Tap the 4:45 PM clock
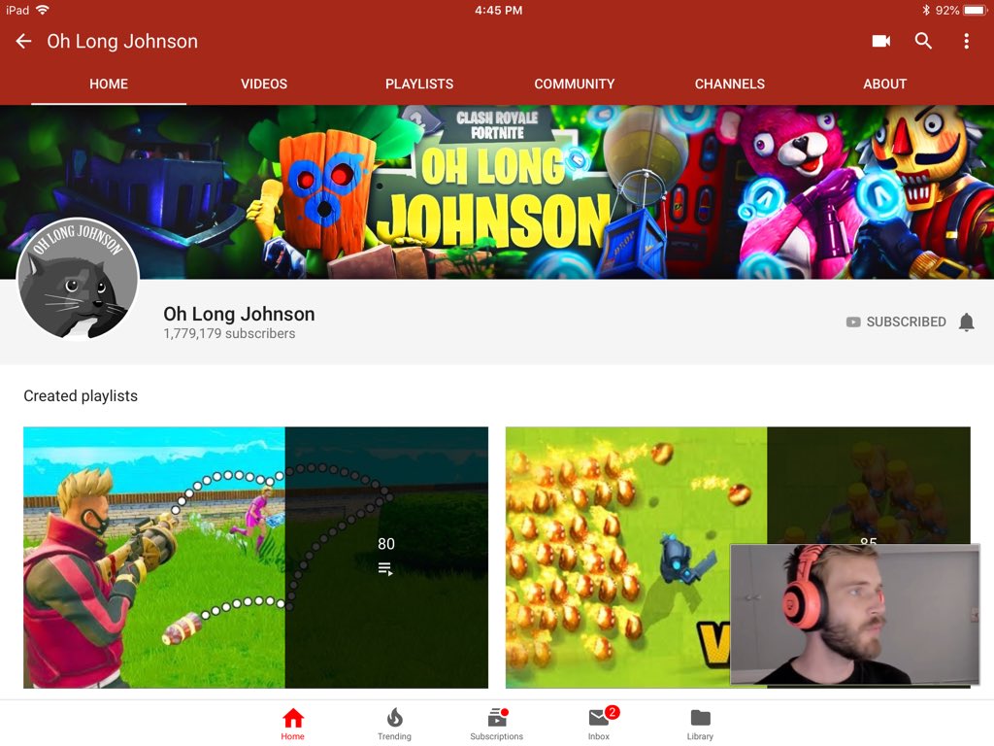The width and height of the screenshot is (994, 746). point(499,10)
